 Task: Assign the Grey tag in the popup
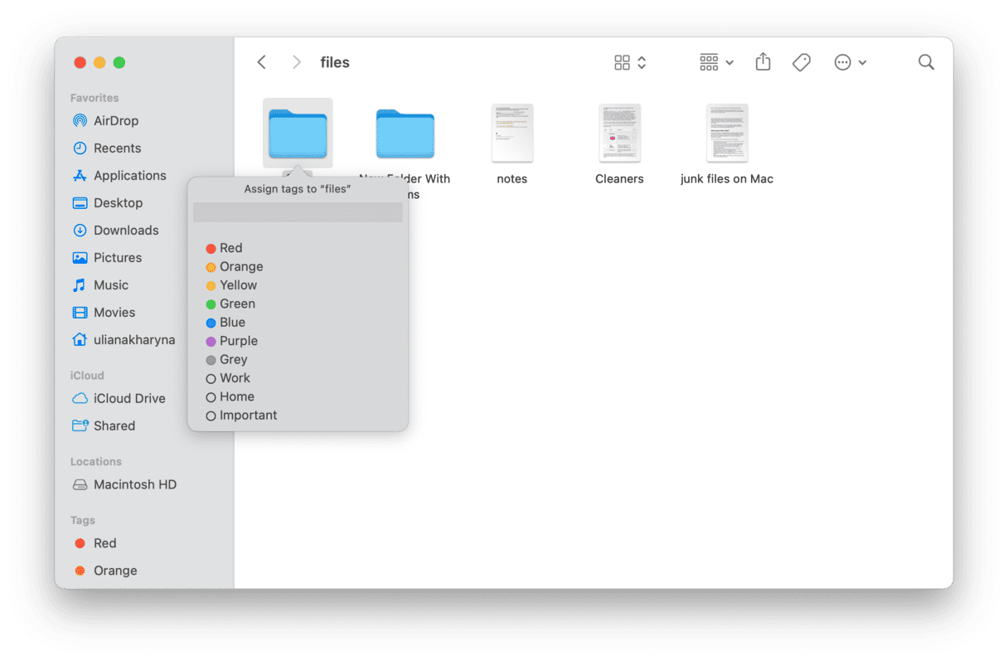click(x=226, y=359)
